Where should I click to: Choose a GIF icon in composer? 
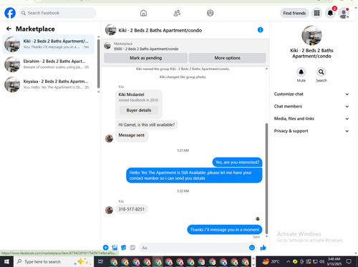(132, 248)
